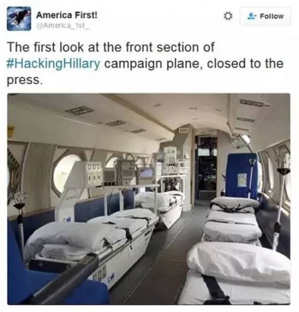Image resolution: width=299 pixels, height=312 pixels.
Task: Click the tweet text starting 'The first look'
Action: click(x=145, y=63)
